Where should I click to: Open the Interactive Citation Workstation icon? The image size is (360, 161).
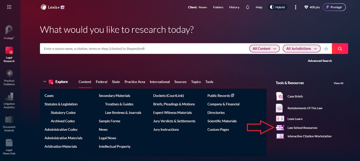(x=280, y=136)
